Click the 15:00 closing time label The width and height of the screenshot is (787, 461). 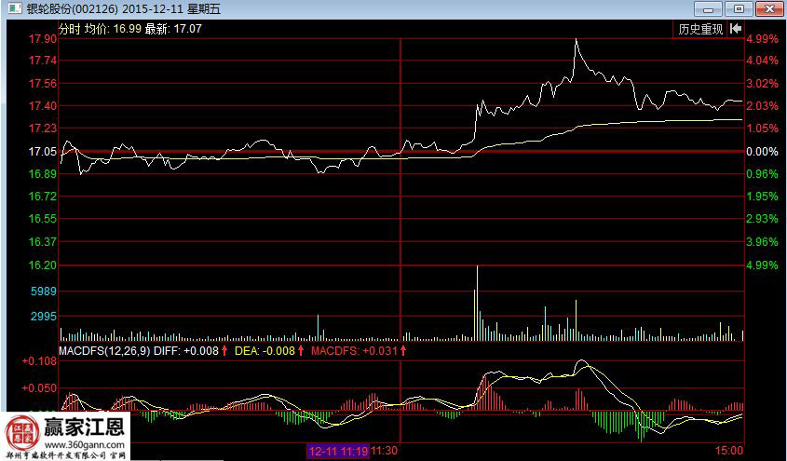[x=729, y=450]
